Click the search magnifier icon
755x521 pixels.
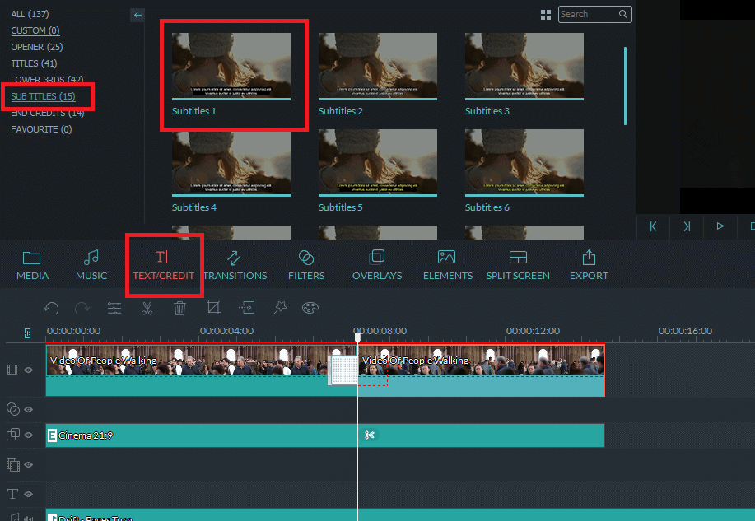click(622, 14)
